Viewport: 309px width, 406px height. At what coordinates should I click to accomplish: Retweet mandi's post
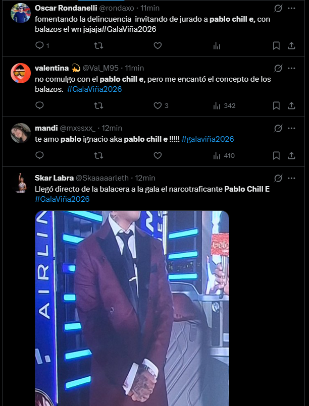tap(99, 156)
